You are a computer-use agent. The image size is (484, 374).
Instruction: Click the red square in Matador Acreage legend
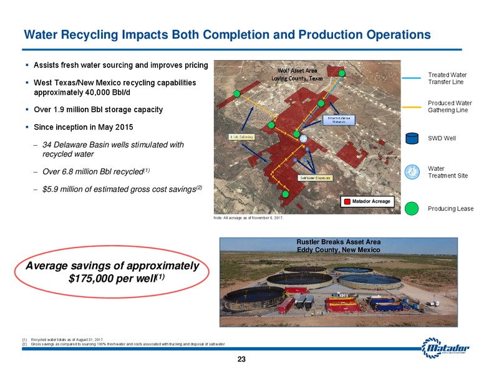347,201
